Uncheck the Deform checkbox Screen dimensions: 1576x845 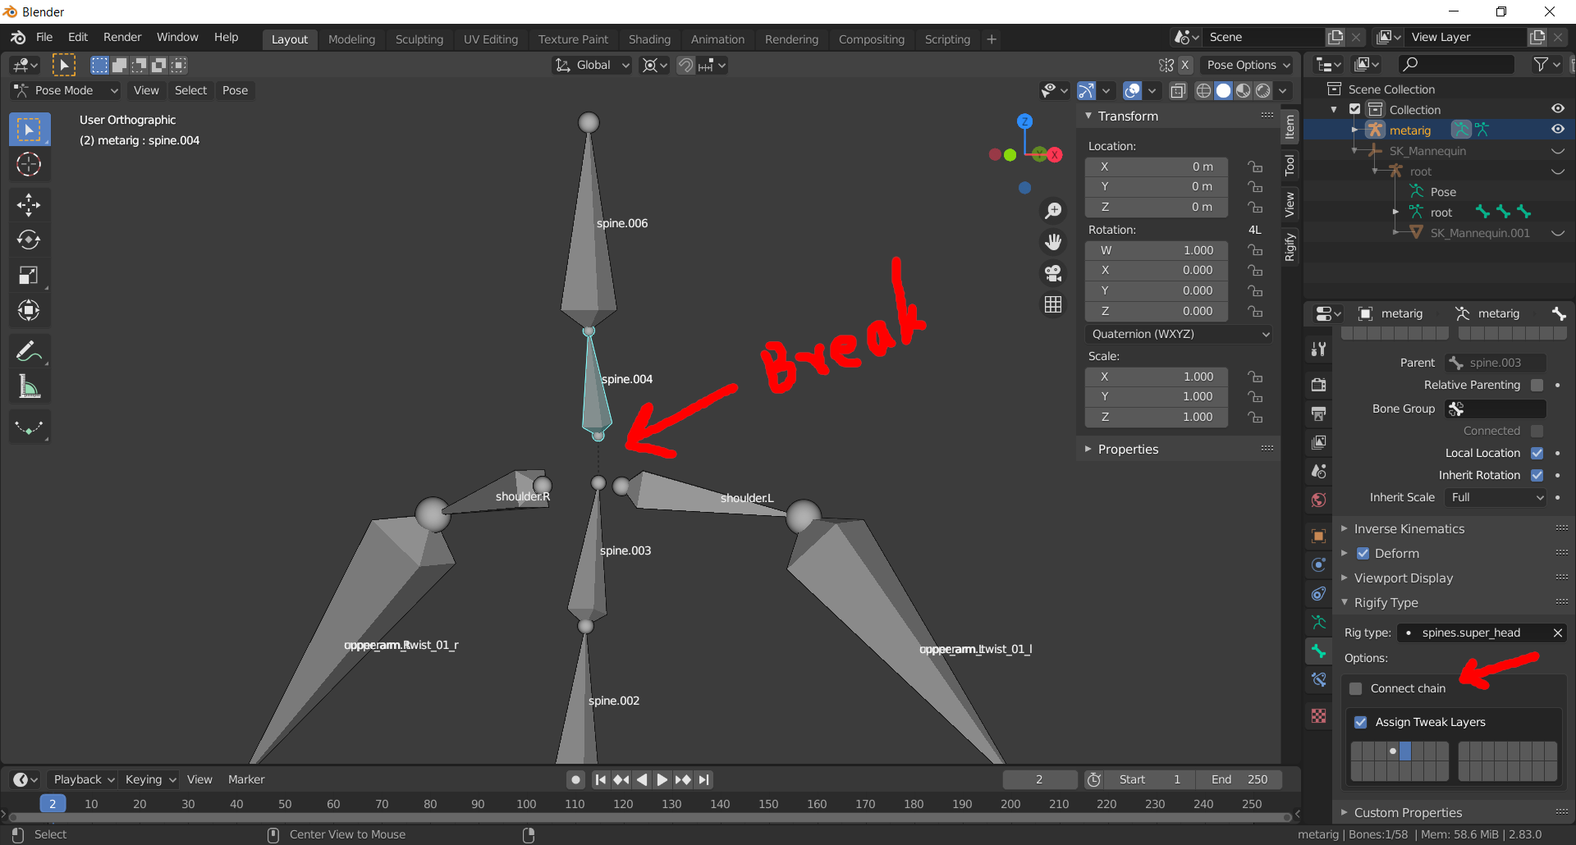tap(1363, 554)
